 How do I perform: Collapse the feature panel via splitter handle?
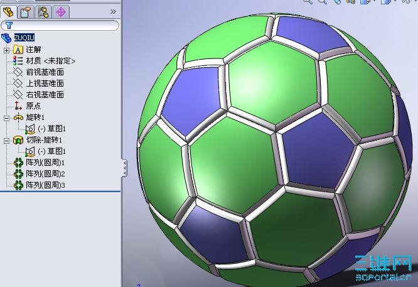124,168
